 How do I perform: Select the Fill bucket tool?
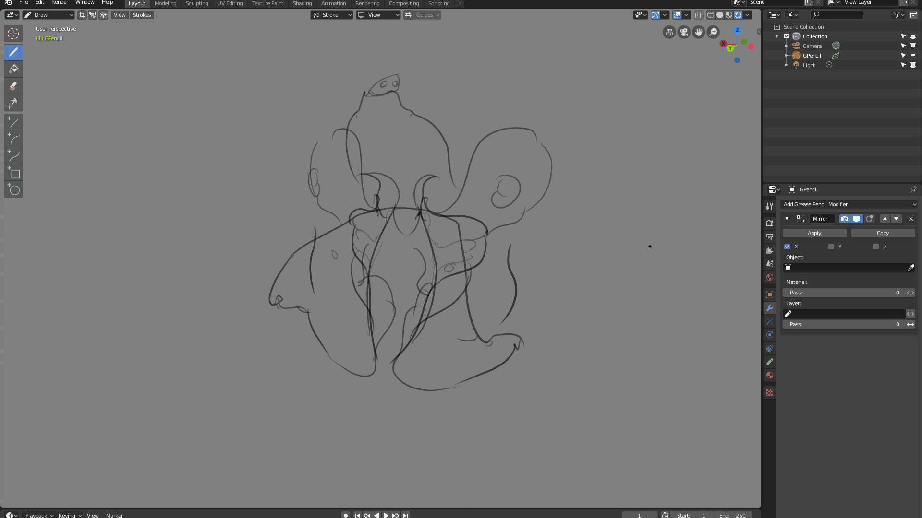[13, 69]
